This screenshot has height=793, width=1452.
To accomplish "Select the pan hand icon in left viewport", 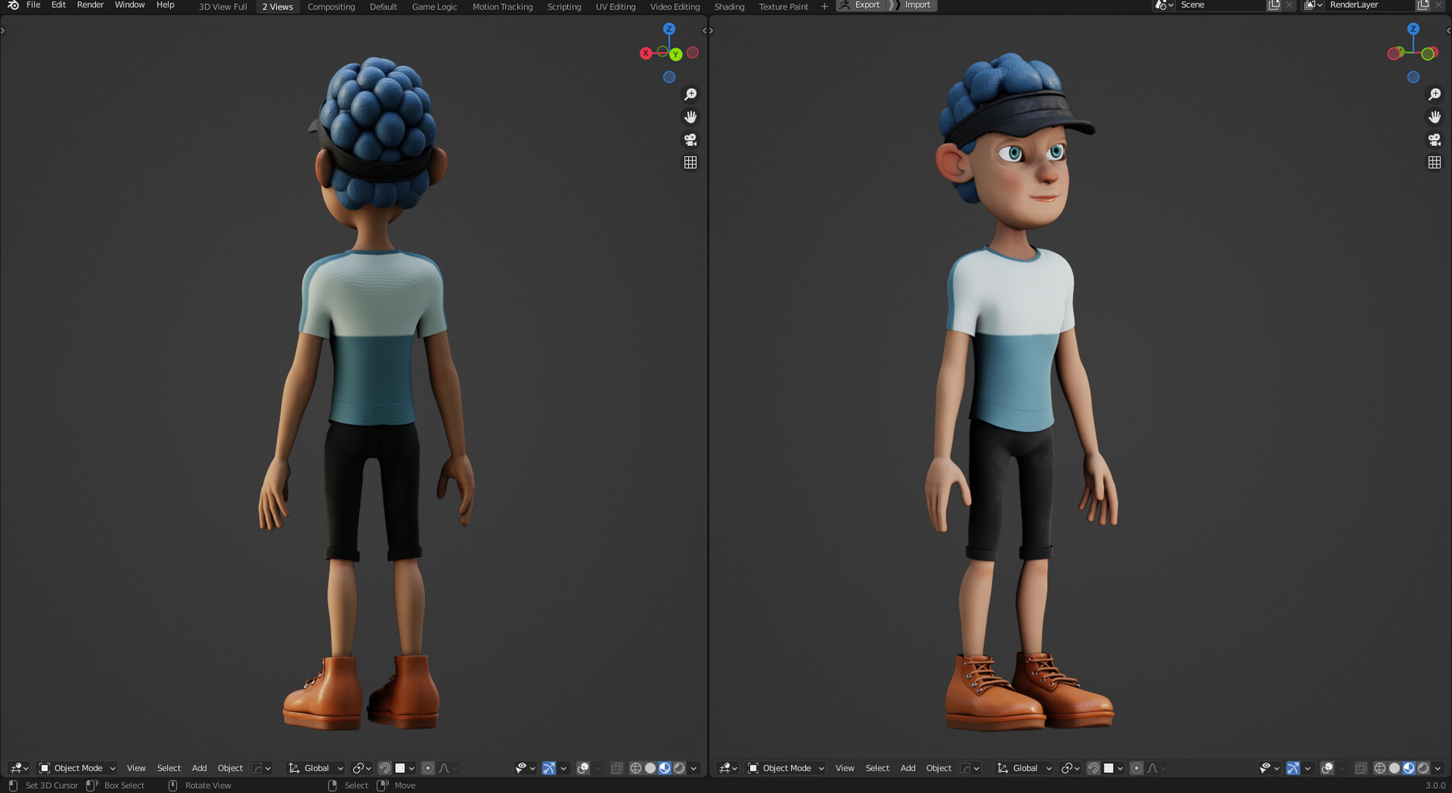I will [x=691, y=117].
